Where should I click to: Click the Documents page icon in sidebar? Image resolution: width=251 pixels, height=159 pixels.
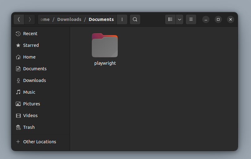click(18, 69)
